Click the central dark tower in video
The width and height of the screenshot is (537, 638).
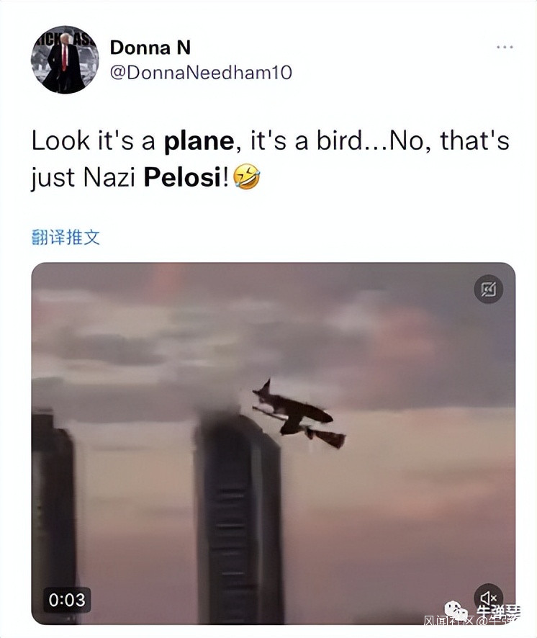point(238,517)
